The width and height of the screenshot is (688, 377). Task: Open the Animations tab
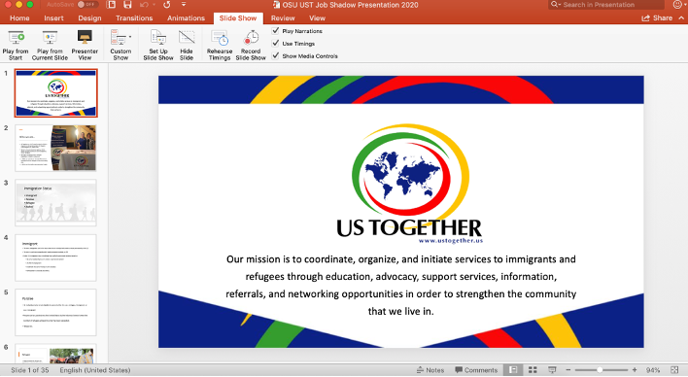(x=186, y=18)
